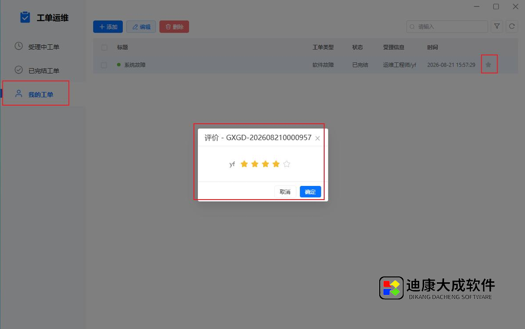This screenshot has width=525, height=329.
Task: Click the red 删除 button
Action: pyautogui.click(x=174, y=27)
